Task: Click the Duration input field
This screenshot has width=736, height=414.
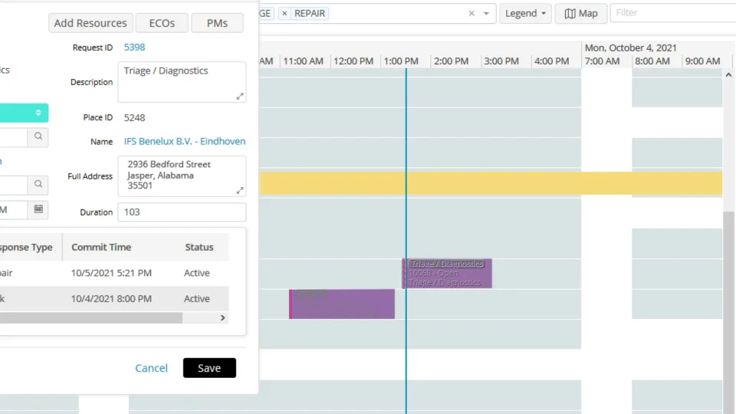Action: 182,212
